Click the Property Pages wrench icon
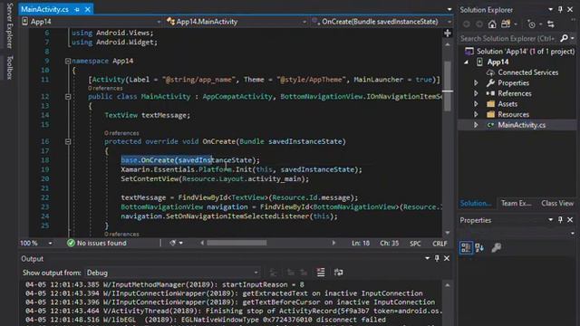 [497, 247]
